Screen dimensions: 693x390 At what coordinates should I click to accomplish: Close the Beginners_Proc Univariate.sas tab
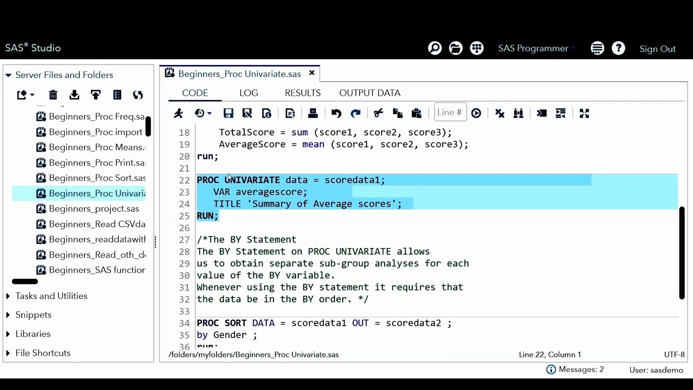tap(312, 73)
